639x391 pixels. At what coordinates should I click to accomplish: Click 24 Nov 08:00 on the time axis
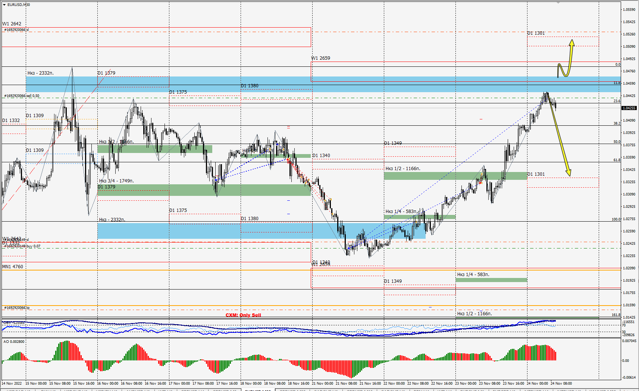pos(561,384)
